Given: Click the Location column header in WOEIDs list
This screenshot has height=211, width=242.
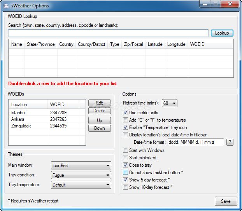Looking at the screenshot, I should click(28, 105).
